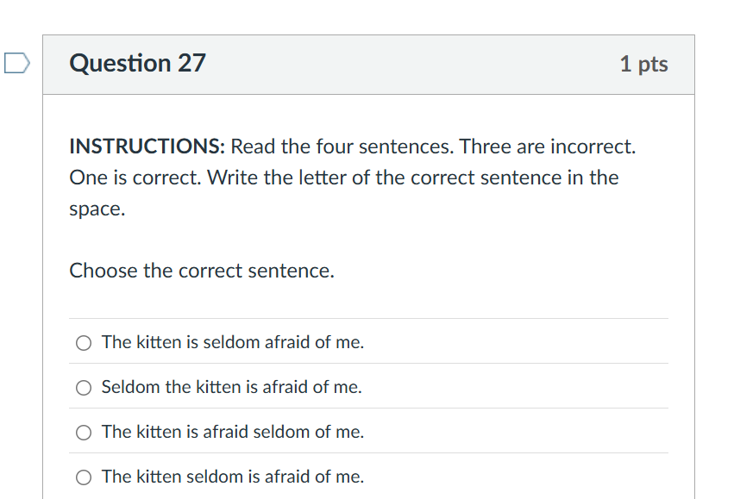Viewport: 734px width, 499px height.
Task: Click the word "space." in the instructions
Action: click(97, 209)
